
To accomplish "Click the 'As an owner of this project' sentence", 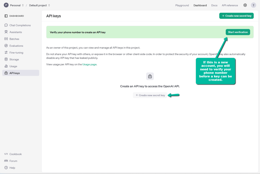I will (93, 48).
